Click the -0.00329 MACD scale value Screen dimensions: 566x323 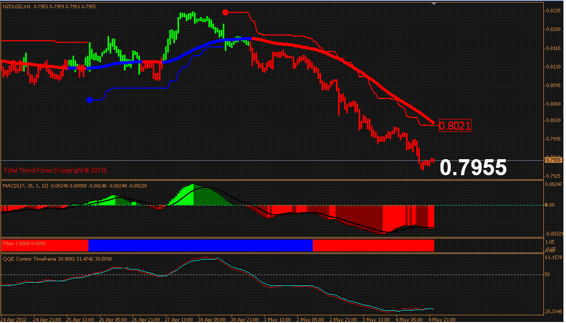pos(553,234)
